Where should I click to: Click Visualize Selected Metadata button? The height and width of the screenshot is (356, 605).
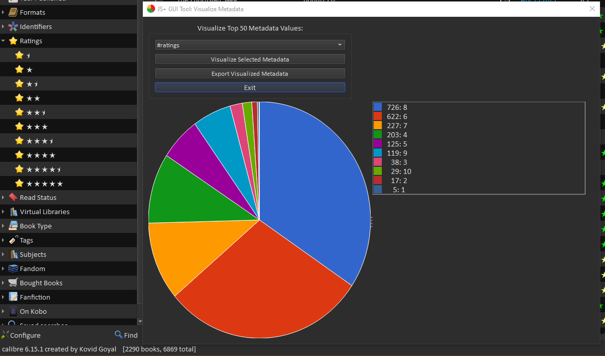[x=250, y=60]
